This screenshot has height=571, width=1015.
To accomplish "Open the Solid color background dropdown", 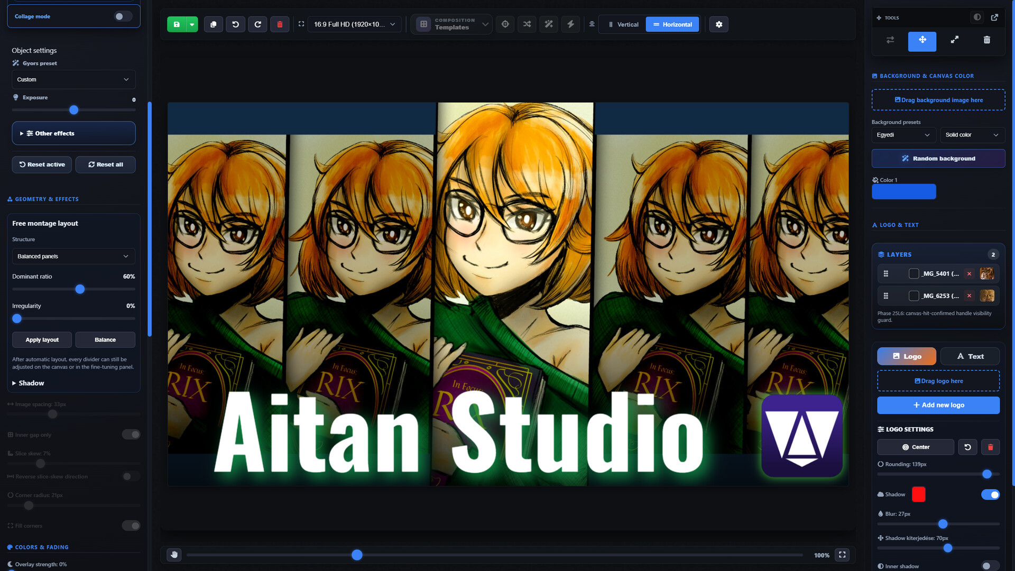I will (972, 135).
